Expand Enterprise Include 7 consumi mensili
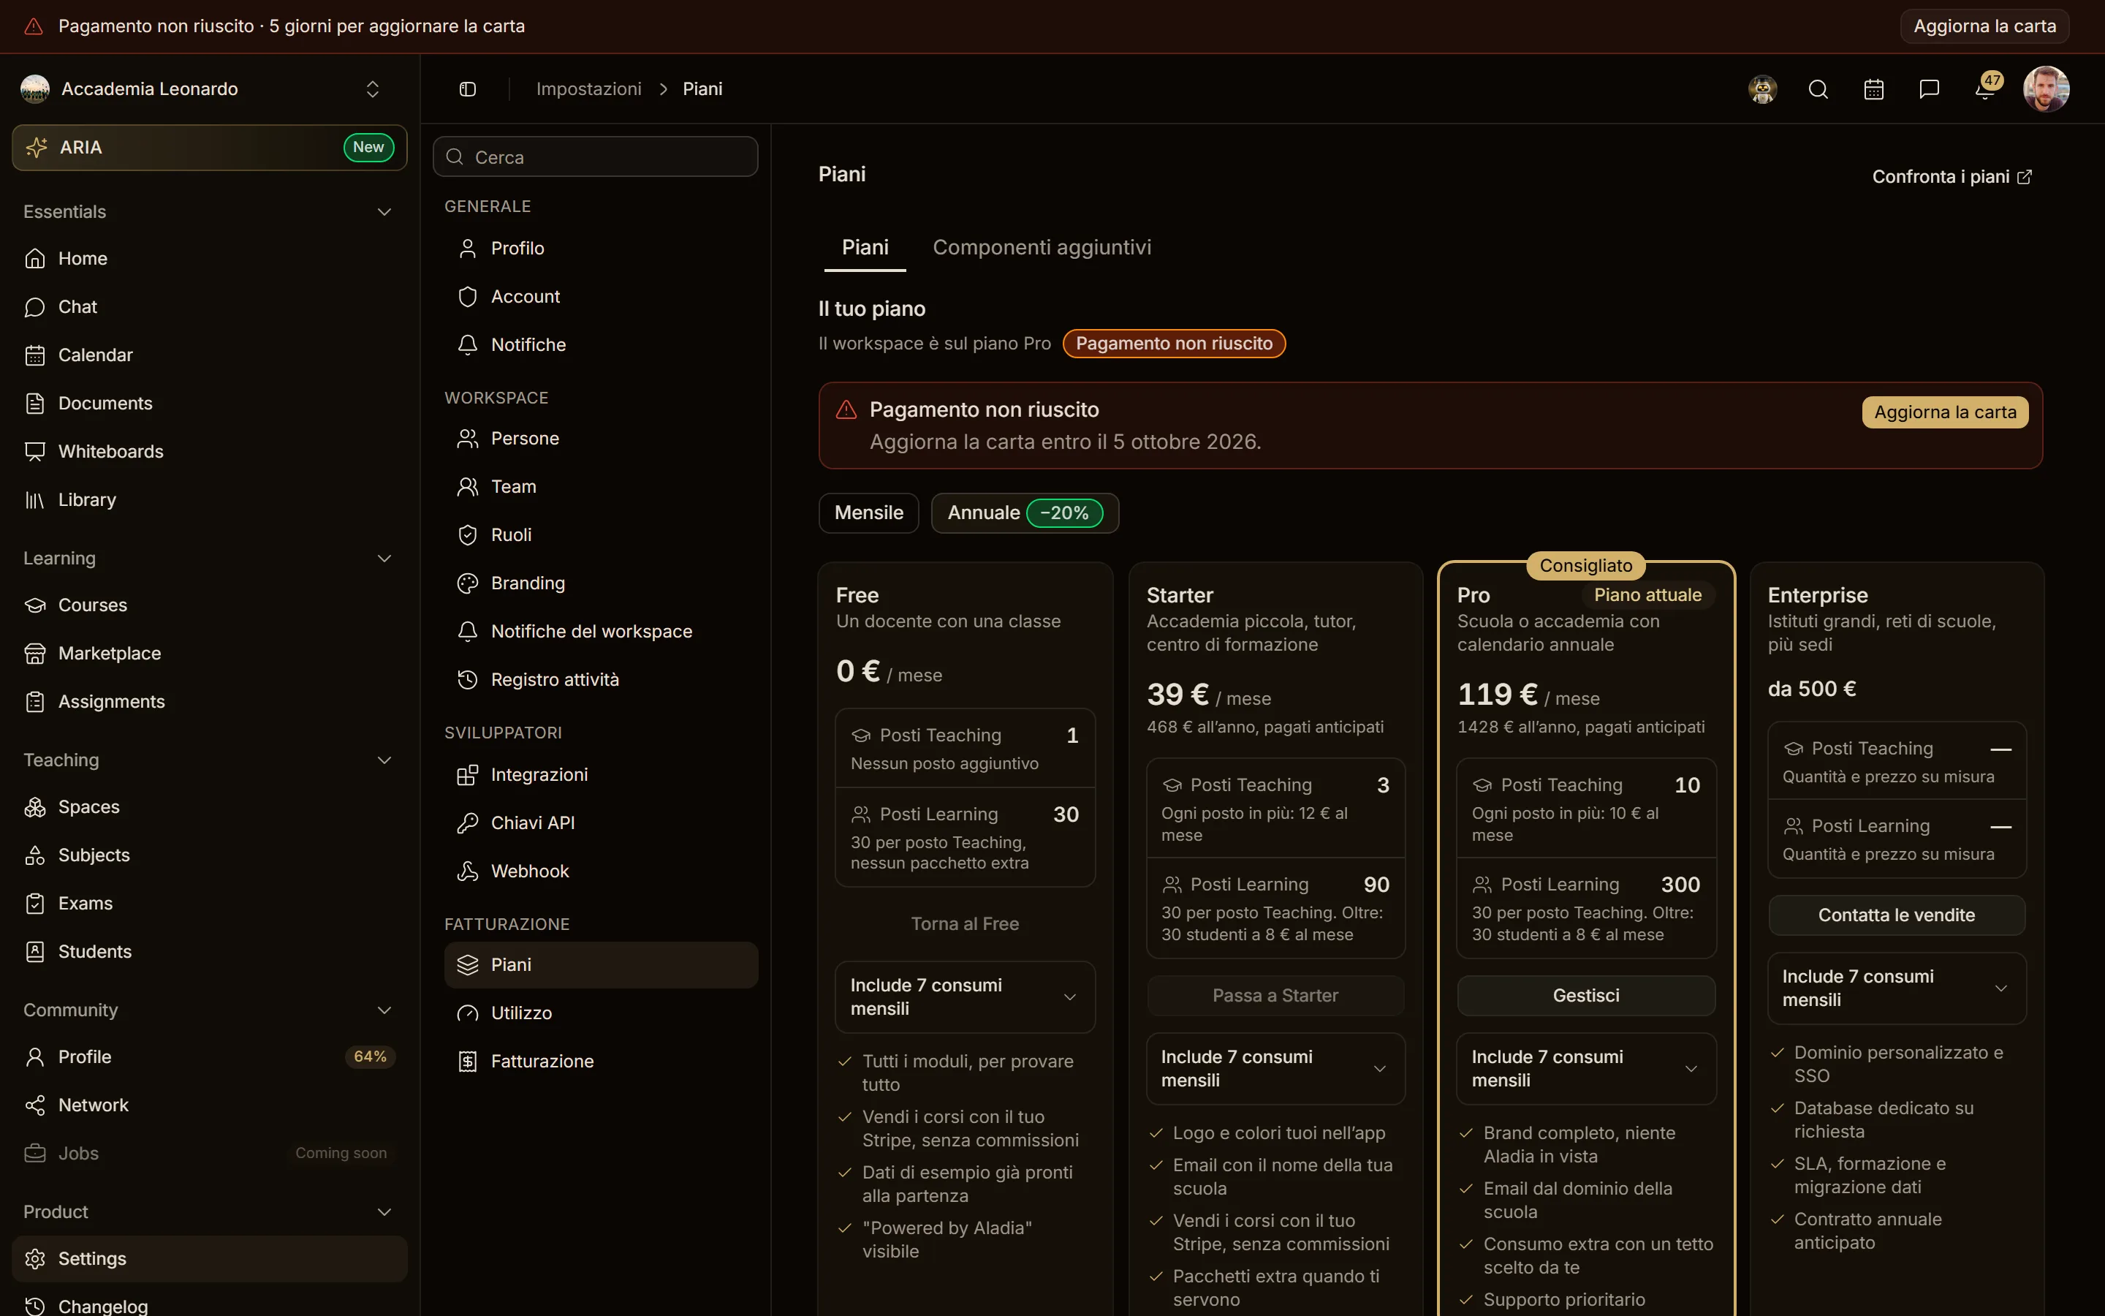Screen dimensions: 2105x1316 1896,988
